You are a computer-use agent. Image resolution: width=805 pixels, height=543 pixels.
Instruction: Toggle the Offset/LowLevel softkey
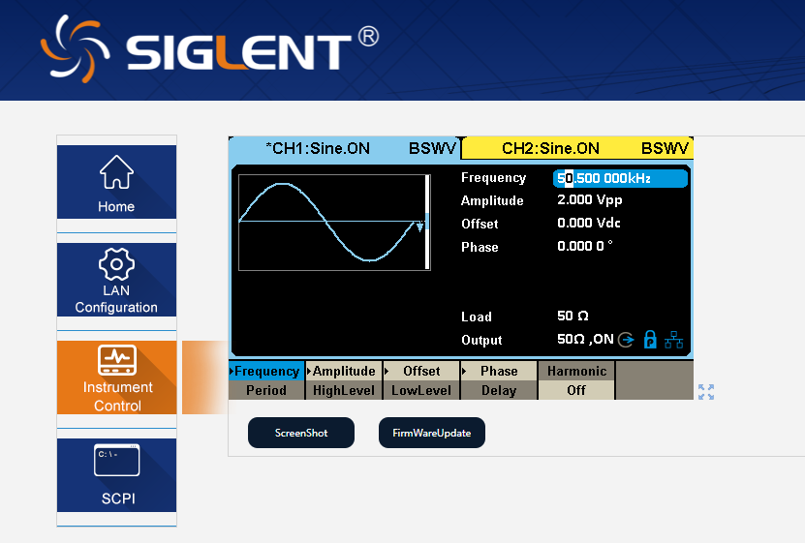[421, 380]
